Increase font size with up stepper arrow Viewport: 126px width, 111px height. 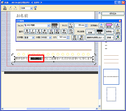pyautogui.click(x=86, y=25)
